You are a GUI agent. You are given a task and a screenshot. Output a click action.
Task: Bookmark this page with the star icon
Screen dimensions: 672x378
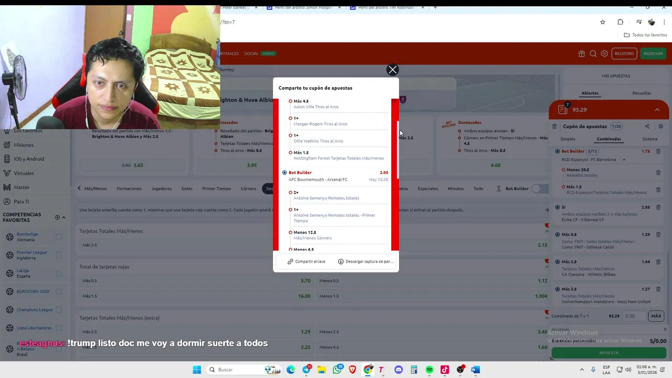coord(603,22)
